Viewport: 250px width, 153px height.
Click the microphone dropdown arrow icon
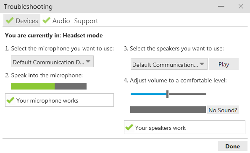pos(88,61)
